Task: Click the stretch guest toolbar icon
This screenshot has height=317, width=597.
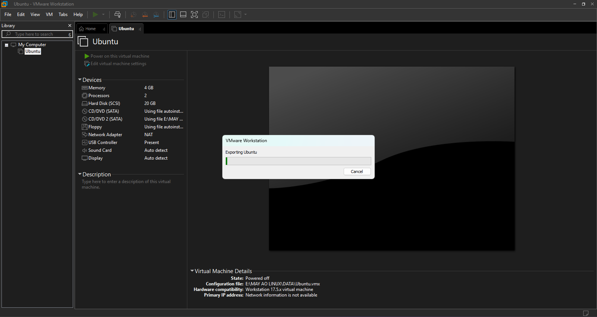Action: point(238,15)
